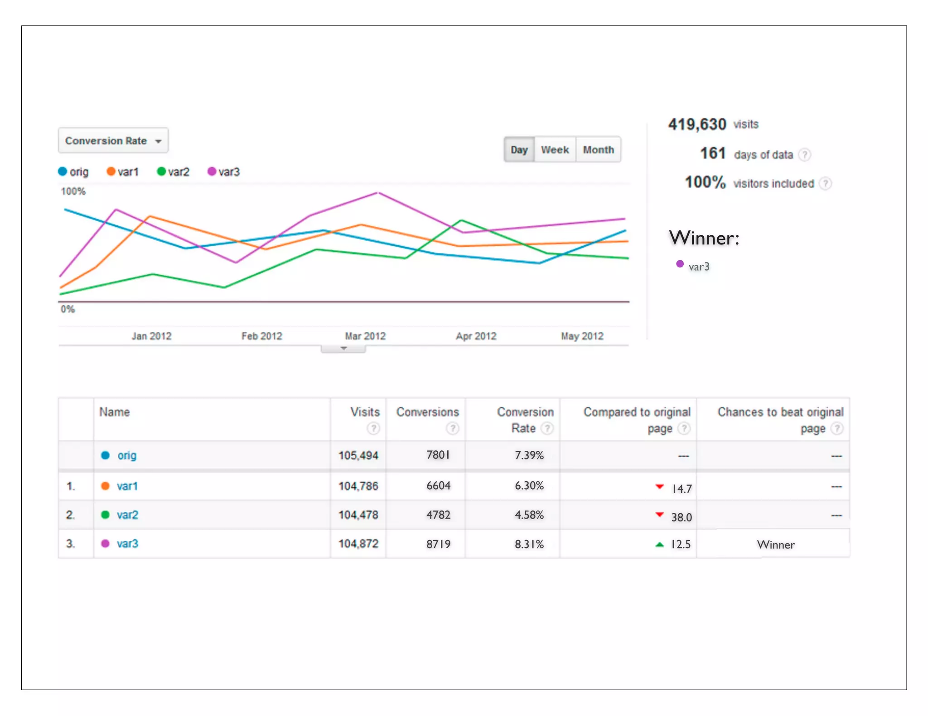Click var3 purple color dot in legend
928x716 pixels.
coord(212,172)
